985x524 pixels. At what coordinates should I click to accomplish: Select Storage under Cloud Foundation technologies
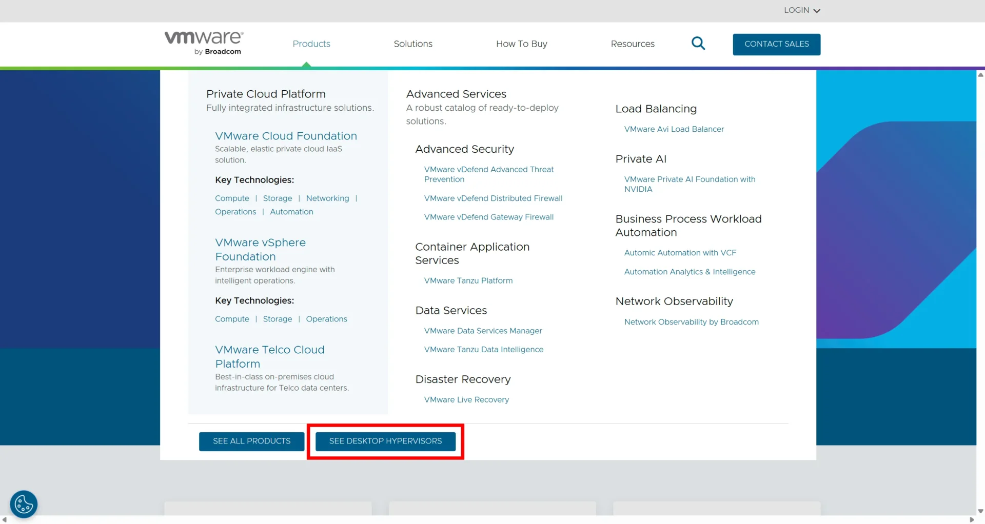[278, 198]
